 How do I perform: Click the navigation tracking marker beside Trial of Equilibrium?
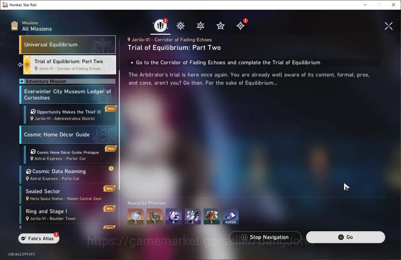click(x=21, y=65)
